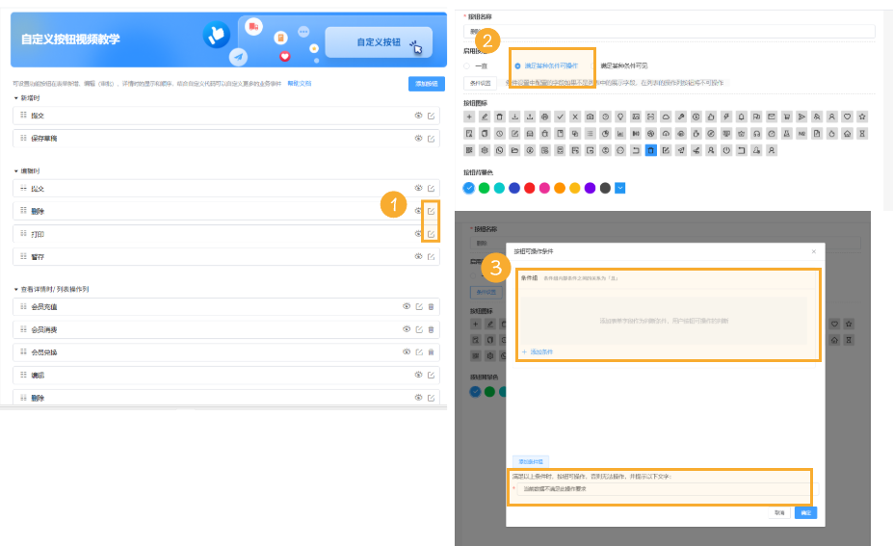This screenshot has height=546, width=893.
Task: Choose the camera button icon
Action: coord(590,117)
